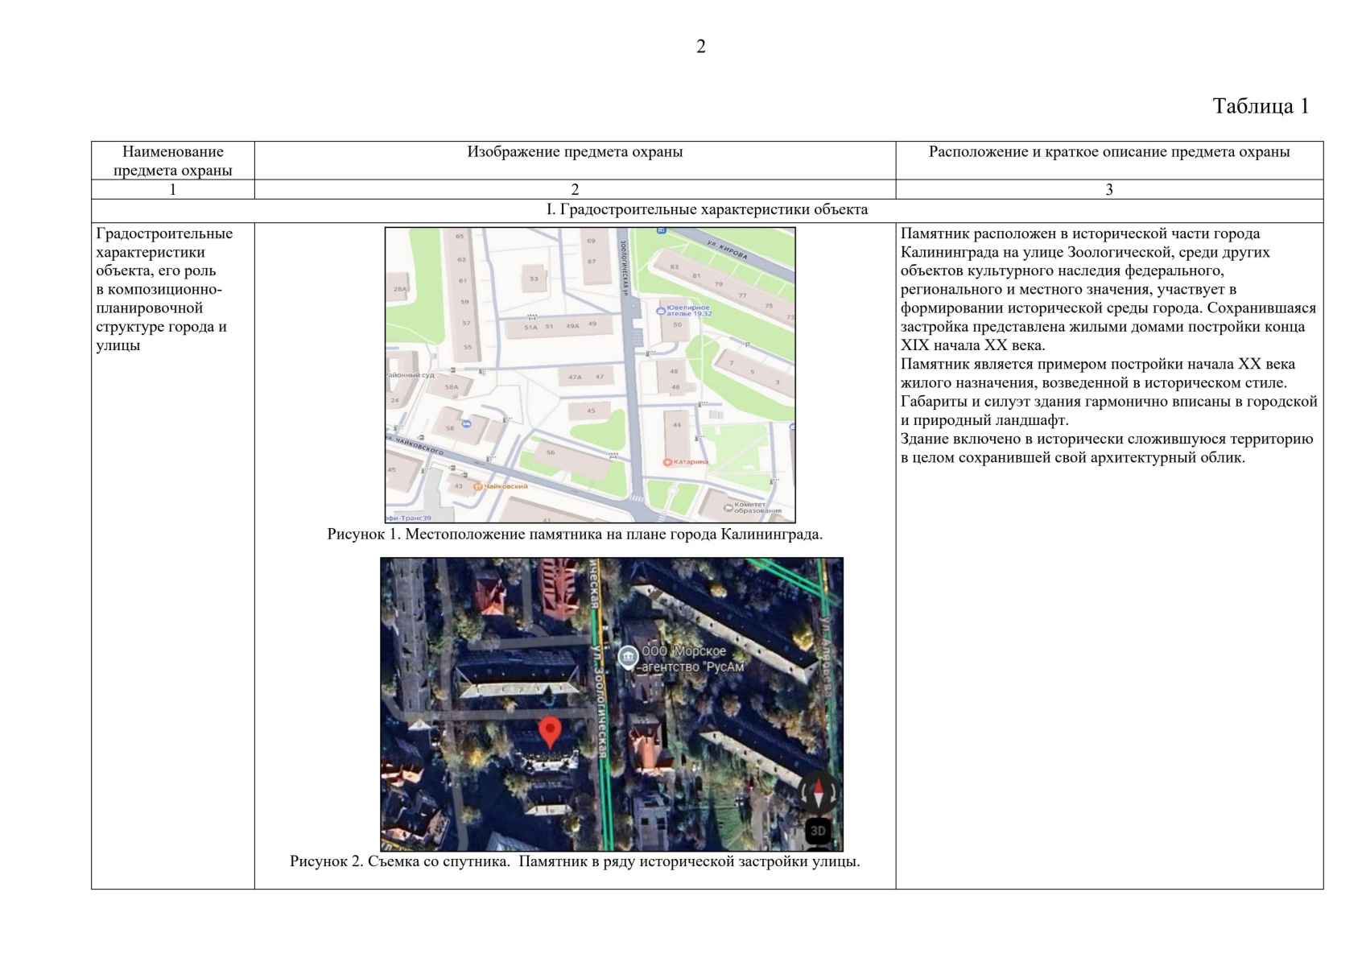1366x966 pixels.
Task: Click the Комитет образования label text
Action: pyautogui.click(x=757, y=507)
